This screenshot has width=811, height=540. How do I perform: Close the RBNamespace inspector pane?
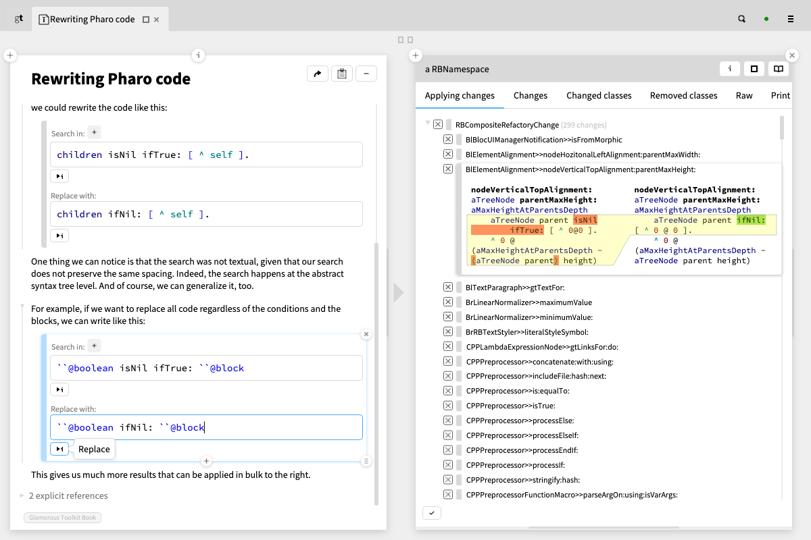(792, 55)
